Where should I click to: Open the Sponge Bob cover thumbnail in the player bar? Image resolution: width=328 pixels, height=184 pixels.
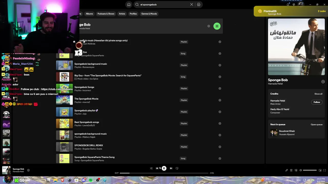coord(6,170)
